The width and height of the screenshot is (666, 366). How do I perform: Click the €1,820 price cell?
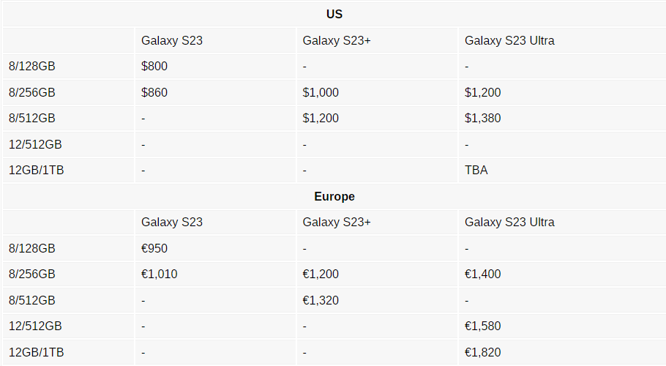coord(482,353)
